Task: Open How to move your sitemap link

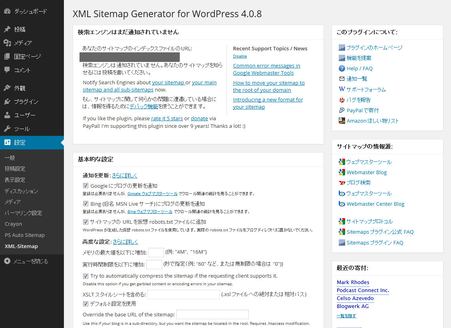Action: click(x=269, y=86)
